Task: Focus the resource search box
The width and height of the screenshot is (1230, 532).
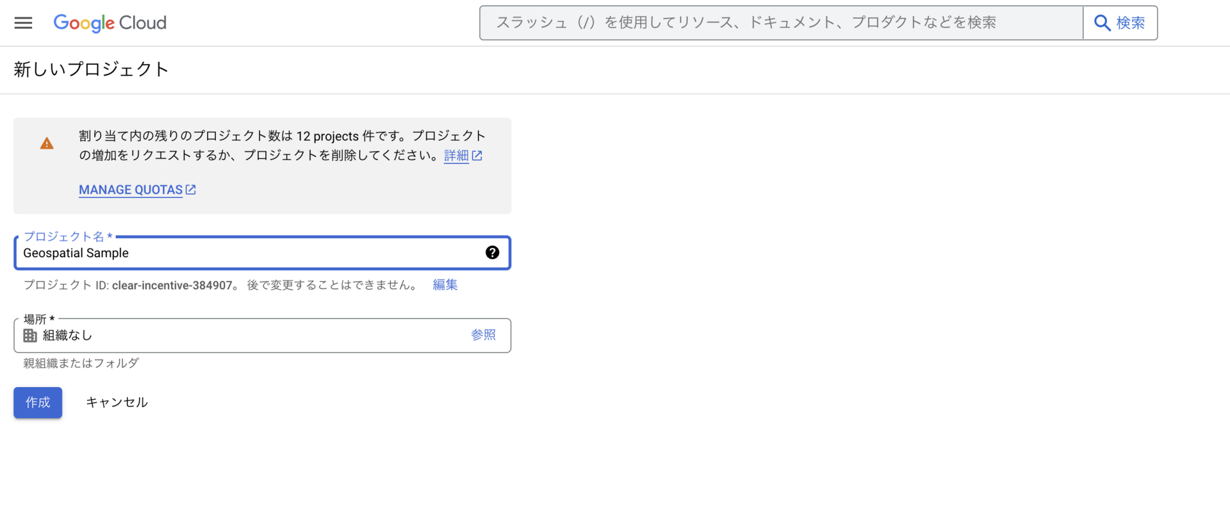Action: (x=782, y=23)
